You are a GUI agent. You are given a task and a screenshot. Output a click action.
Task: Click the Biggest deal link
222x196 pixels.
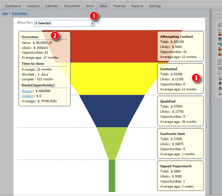(x=27, y=91)
